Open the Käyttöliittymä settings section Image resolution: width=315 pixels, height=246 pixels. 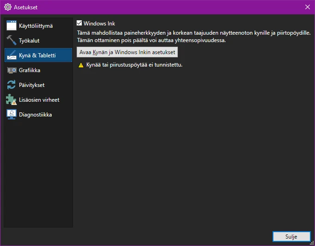pos(36,26)
